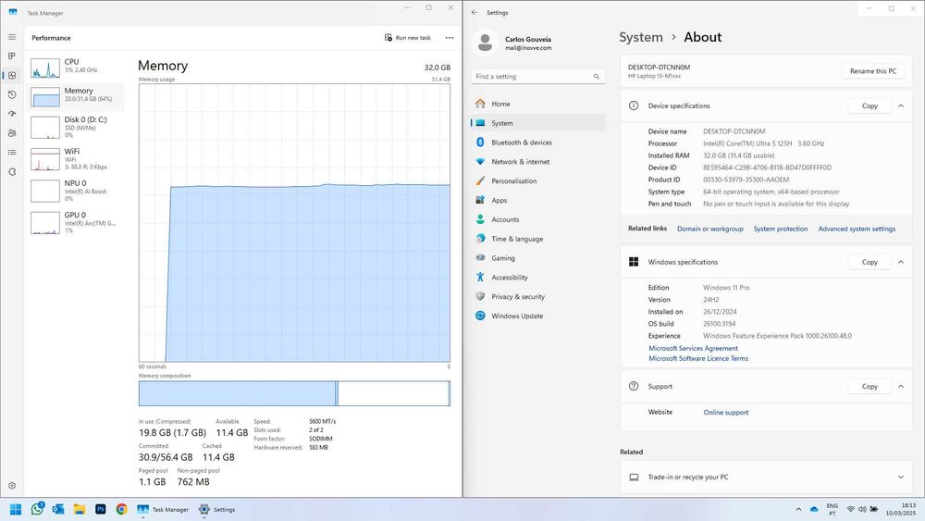925x521 pixels.
Task: Click the Settings back arrow
Action: point(475,12)
